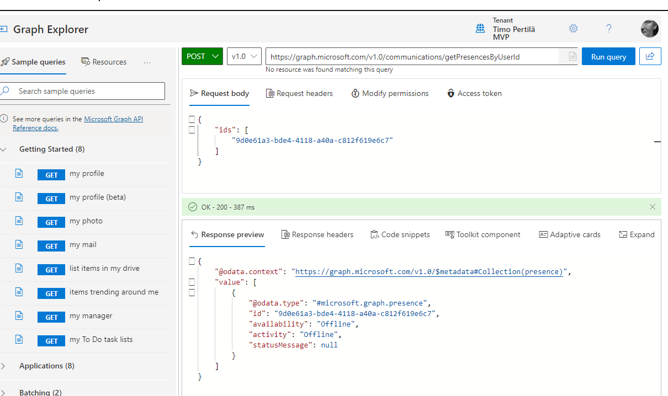The image size is (668, 396).
Task: Open the POST method dropdown
Action: pos(202,56)
